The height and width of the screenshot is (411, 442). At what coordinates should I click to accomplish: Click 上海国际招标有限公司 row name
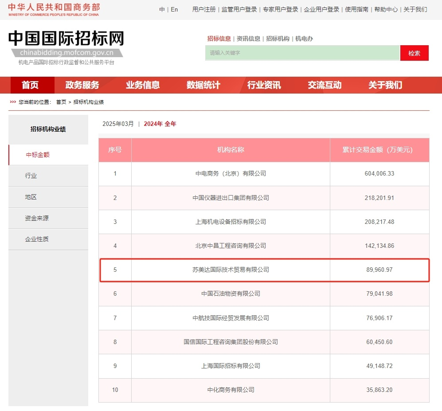(x=231, y=366)
